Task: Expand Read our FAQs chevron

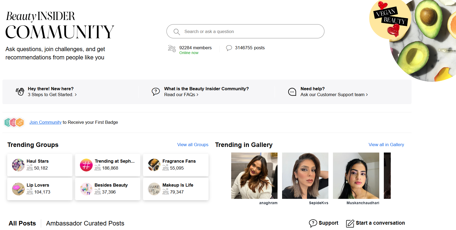Action: point(197,95)
